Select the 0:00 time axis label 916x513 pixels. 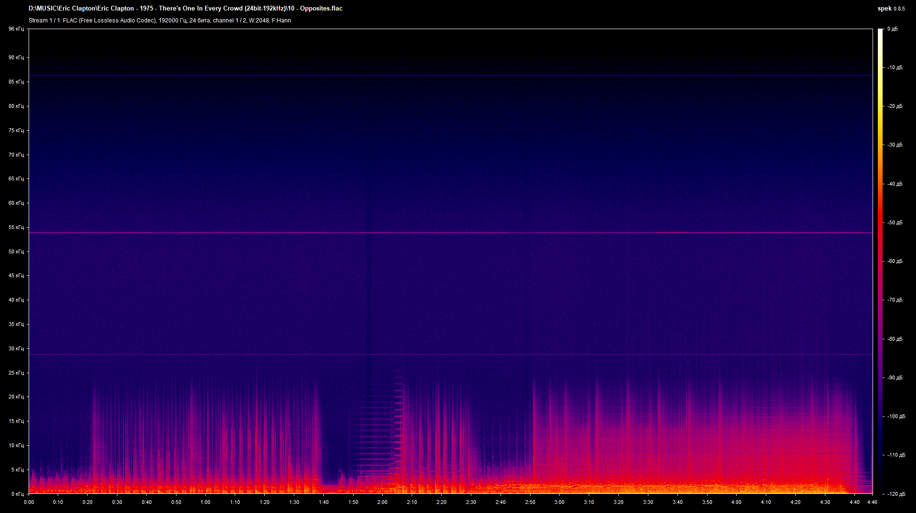pyautogui.click(x=29, y=502)
